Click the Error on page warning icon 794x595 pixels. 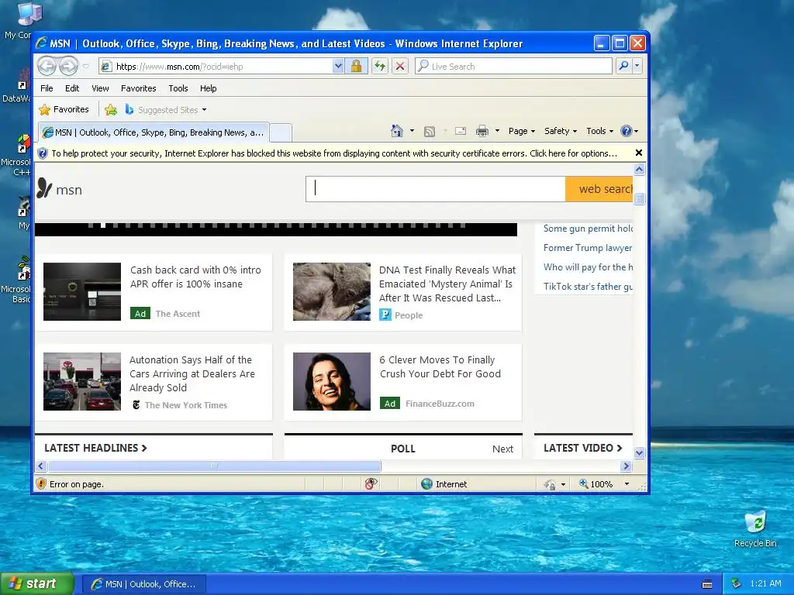click(x=42, y=484)
